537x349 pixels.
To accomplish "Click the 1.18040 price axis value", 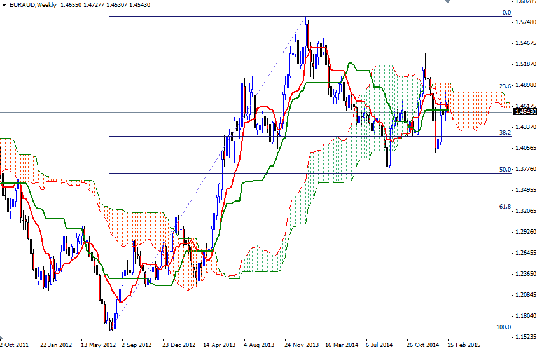I will pyautogui.click(x=526, y=315).
